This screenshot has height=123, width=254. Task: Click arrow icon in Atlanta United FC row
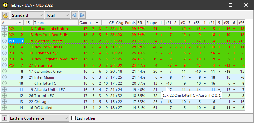4,90
